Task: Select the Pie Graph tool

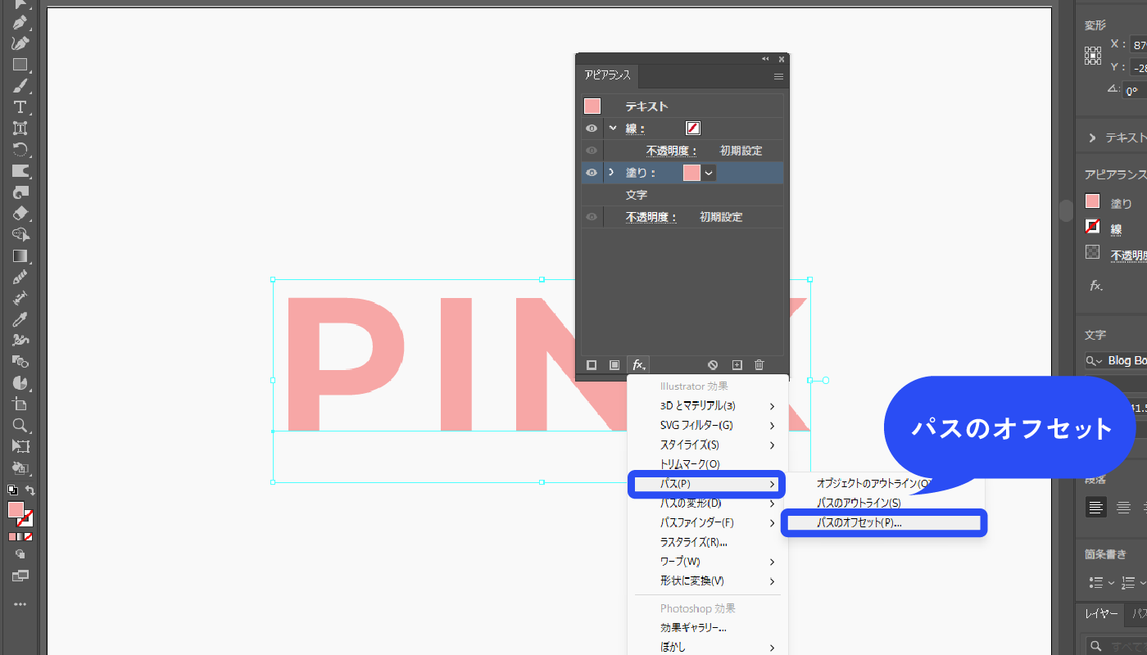Action: [x=20, y=383]
